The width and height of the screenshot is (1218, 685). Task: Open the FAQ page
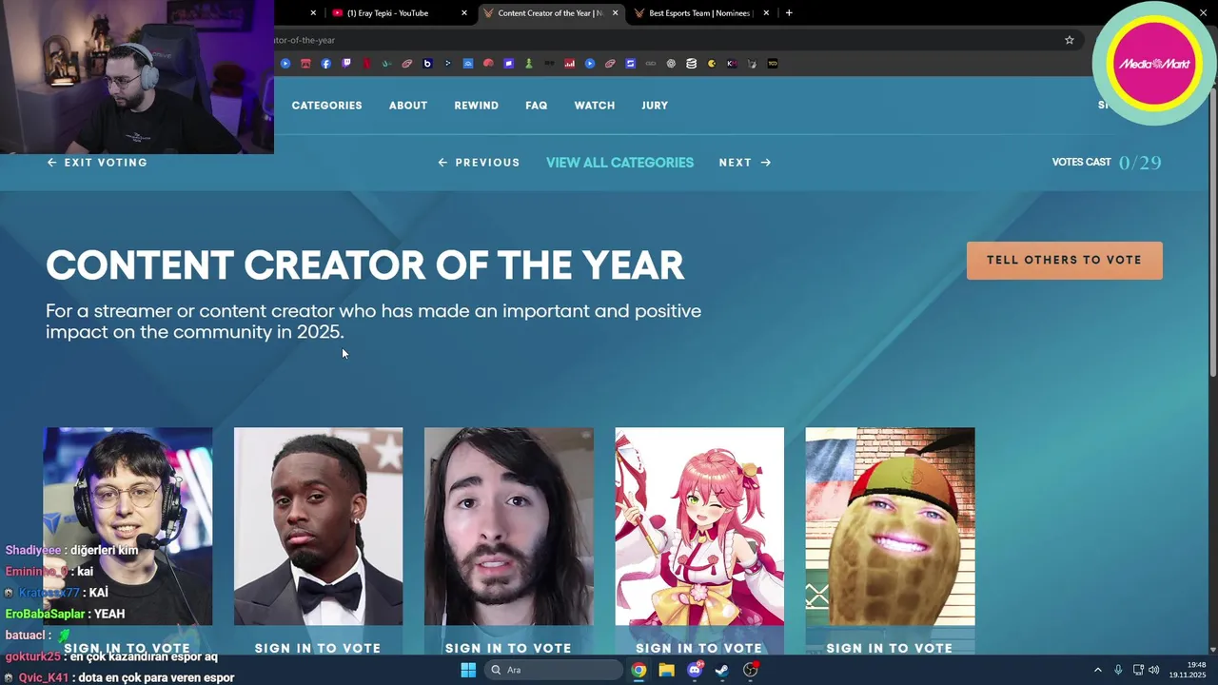537,106
